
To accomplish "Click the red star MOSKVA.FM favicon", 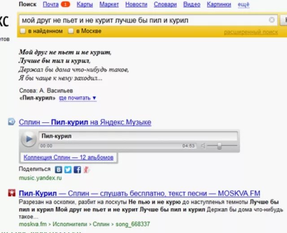I will point(12,193).
